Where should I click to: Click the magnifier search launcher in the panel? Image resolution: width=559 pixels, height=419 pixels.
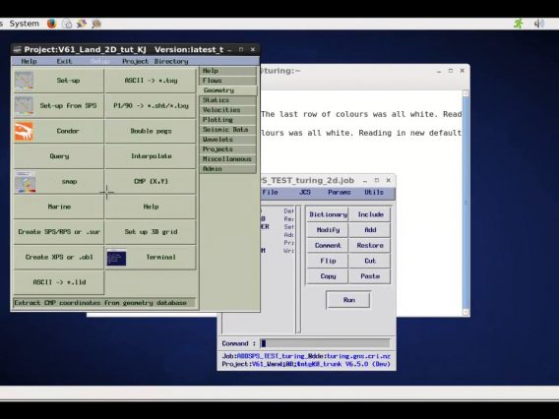(96, 24)
